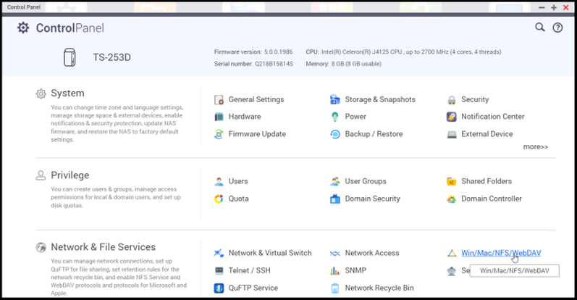Click the Memory 8 GB text
This screenshot has width=577, height=300.
[x=343, y=64]
